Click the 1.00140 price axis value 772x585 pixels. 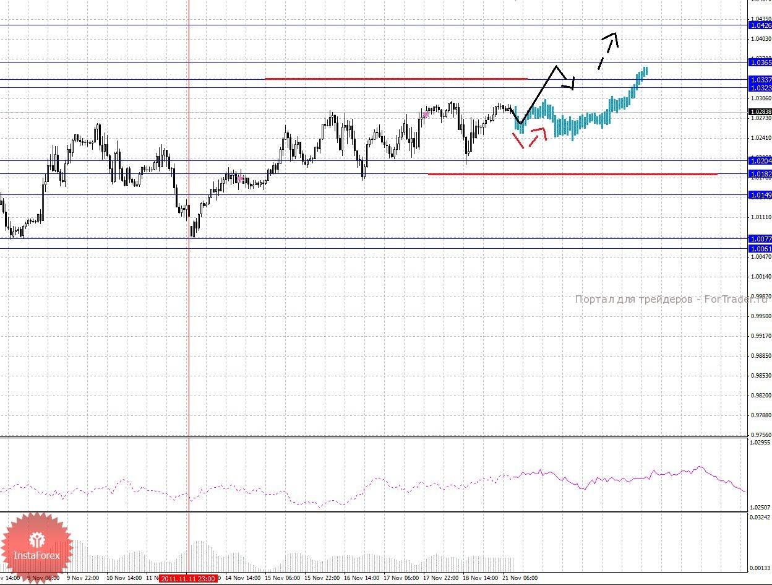click(760, 277)
